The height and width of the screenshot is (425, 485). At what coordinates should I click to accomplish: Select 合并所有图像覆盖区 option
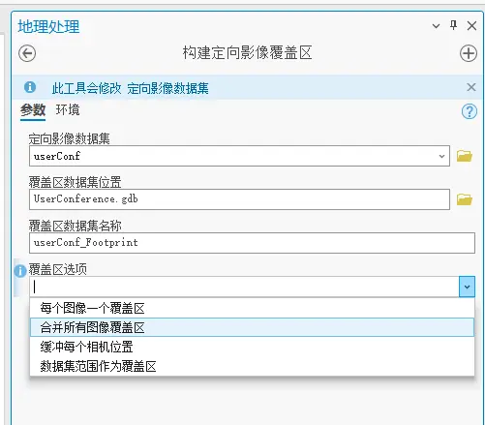(252, 327)
